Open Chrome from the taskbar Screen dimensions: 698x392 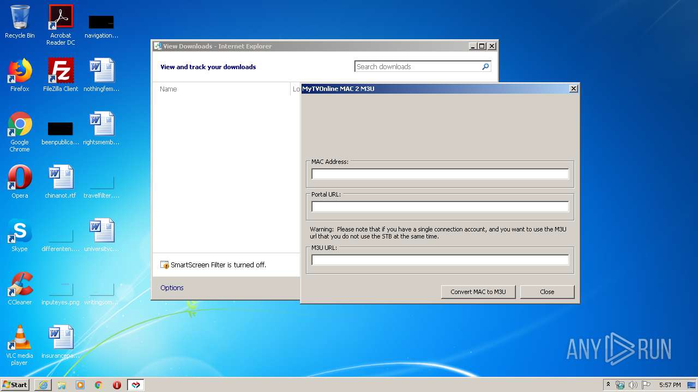click(99, 385)
